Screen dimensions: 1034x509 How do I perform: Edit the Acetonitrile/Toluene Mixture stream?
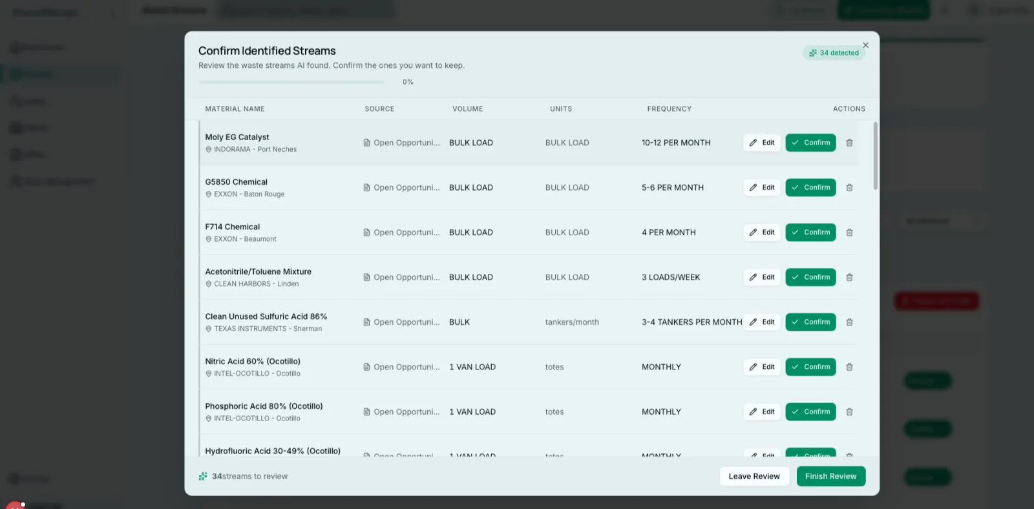pyautogui.click(x=762, y=277)
